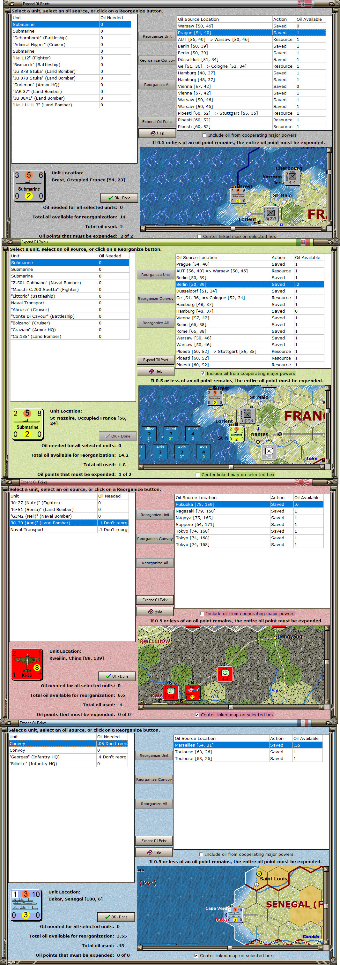
Task: Select the red 4-4 army counter on China map
Action: tap(225, 674)
